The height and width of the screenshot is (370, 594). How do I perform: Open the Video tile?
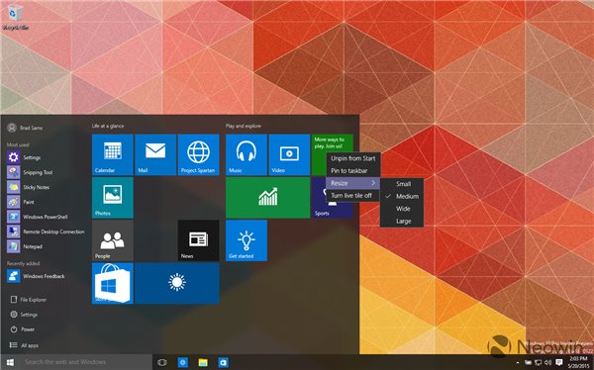(289, 154)
